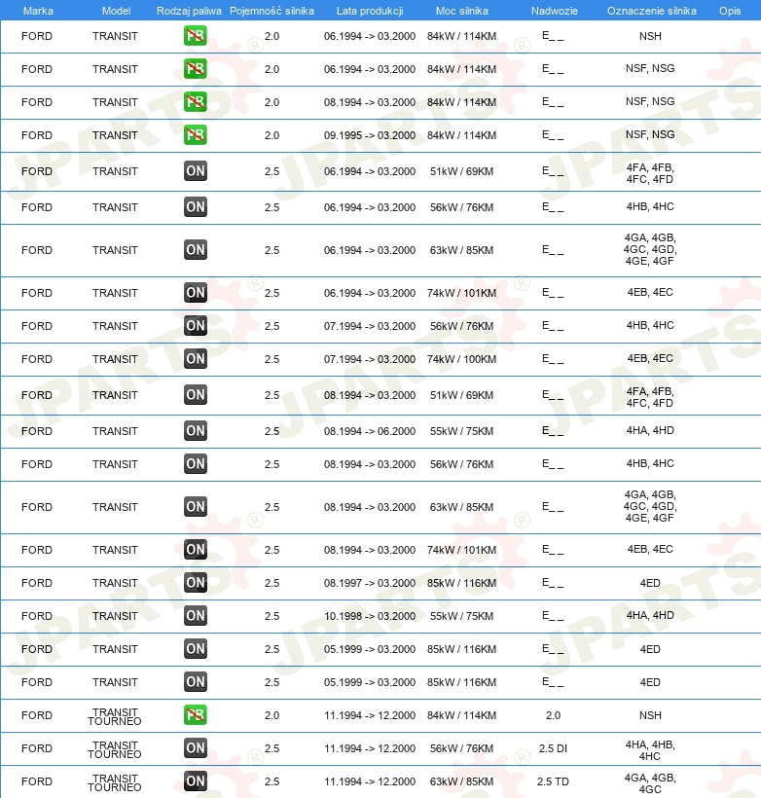The width and height of the screenshot is (761, 798).
Task: Click the ON icon in the Tourneo 2.5 DI row
Action: click(196, 748)
